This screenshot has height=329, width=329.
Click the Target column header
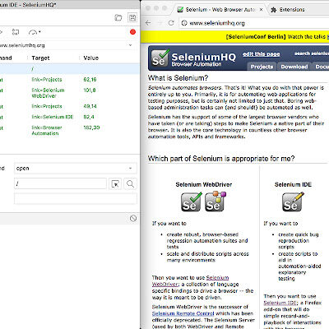pos(40,58)
